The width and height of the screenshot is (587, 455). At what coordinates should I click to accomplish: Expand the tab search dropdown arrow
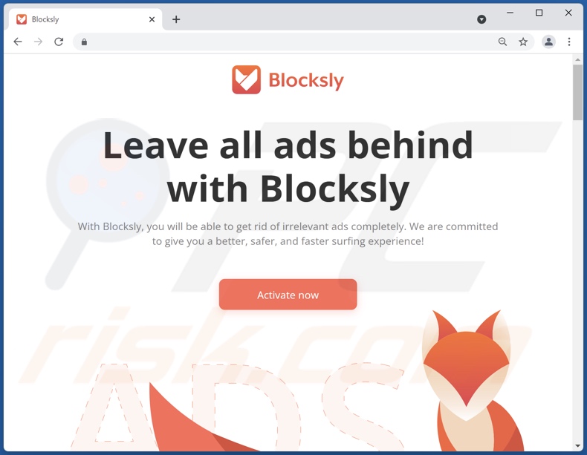coord(481,19)
